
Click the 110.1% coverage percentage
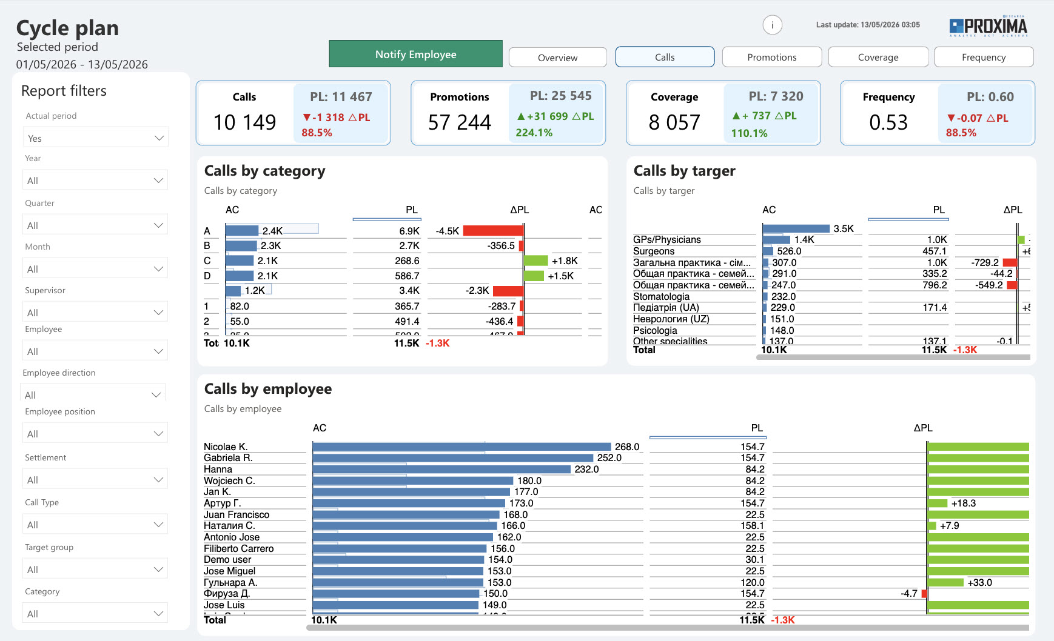click(x=749, y=133)
